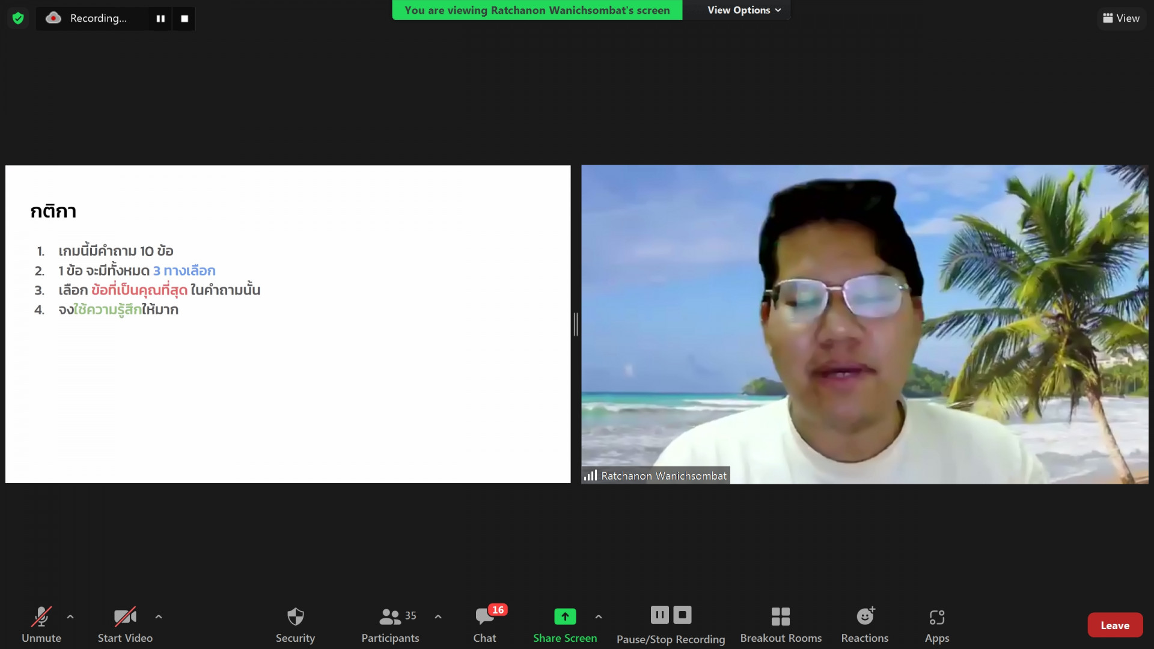Viewport: 1154px width, 649px height.
Task: Start the camera video
Action: (x=125, y=625)
